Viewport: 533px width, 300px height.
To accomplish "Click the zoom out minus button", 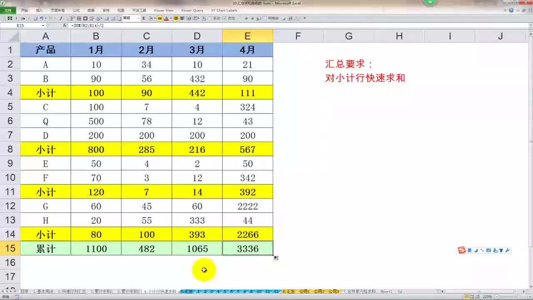I will (496, 297).
